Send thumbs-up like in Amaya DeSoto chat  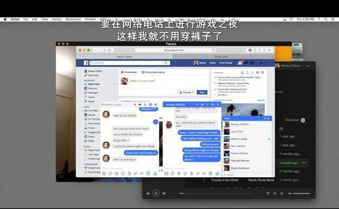(218, 173)
